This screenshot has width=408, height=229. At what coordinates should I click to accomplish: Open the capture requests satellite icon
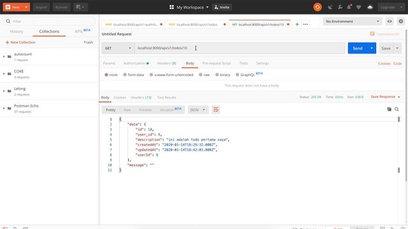coord(330,7)
